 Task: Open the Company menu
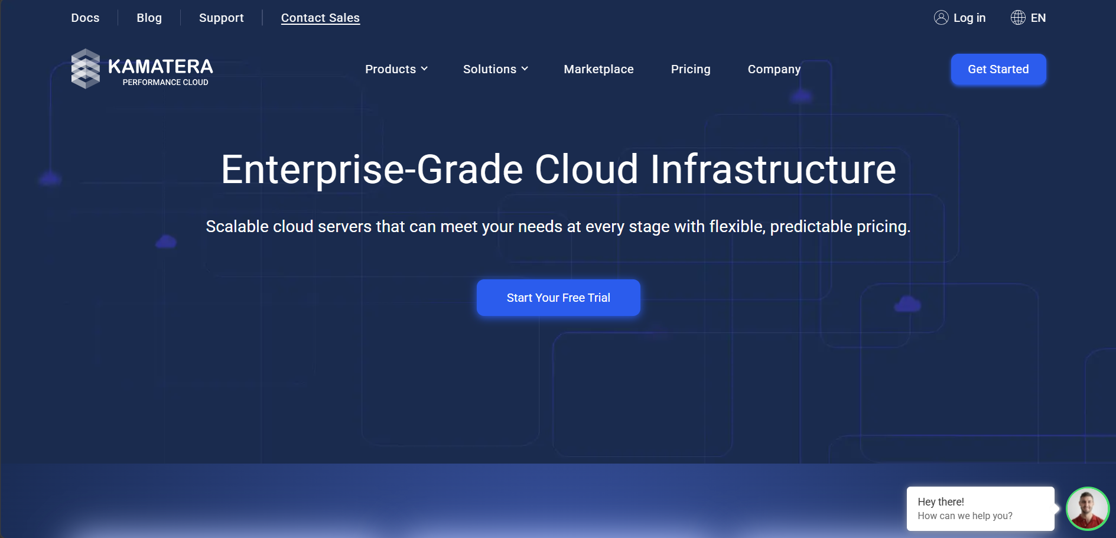coord(774,69)
